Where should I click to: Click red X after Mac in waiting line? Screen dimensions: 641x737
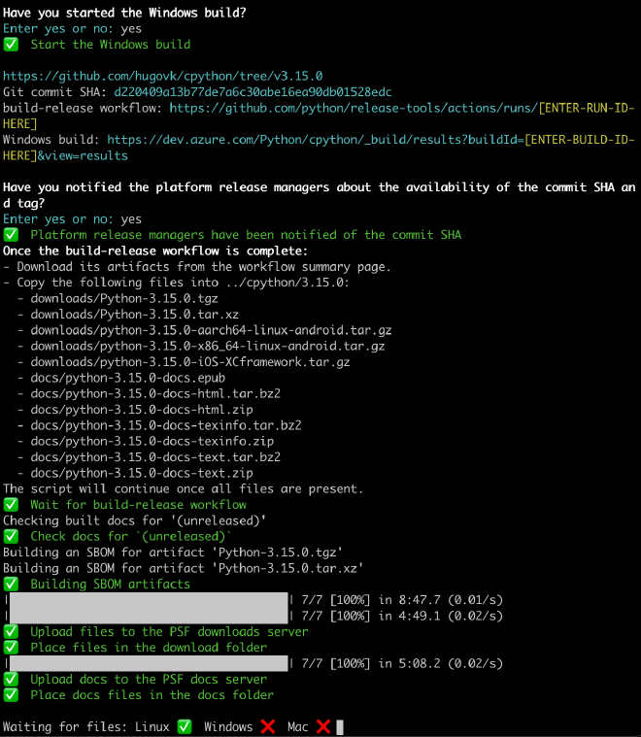coord(323,726)
